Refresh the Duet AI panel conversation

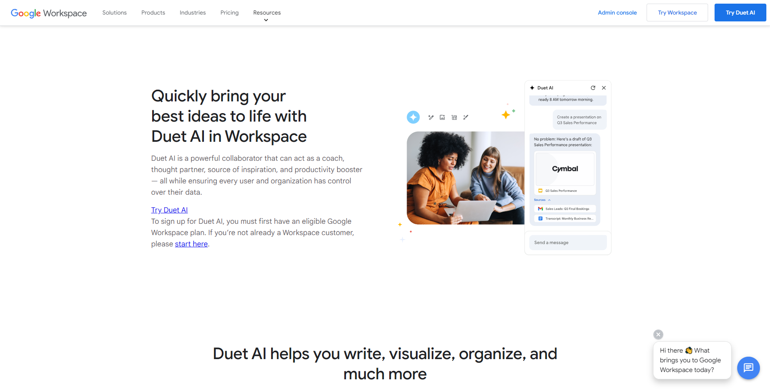pos(593,88)
